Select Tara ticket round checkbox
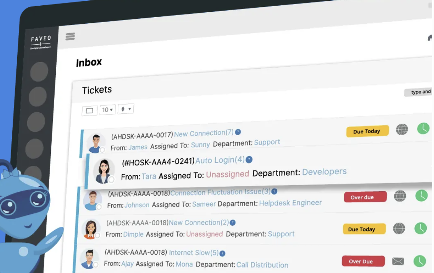The height and width of the screenshot is (273, 434). tap(111, 179)
